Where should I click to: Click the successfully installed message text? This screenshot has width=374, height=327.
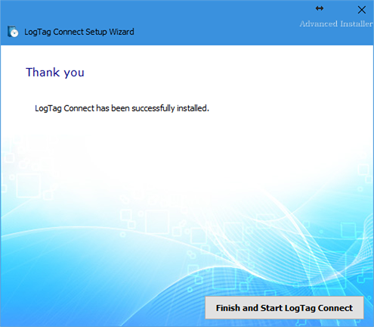tap(122, 108)
